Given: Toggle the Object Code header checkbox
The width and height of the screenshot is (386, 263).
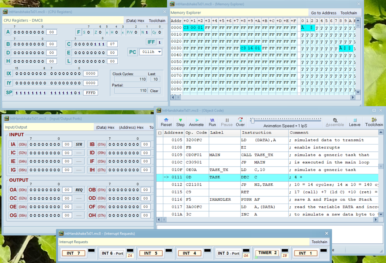Looking at the screenshot, I should pos(160,133).
